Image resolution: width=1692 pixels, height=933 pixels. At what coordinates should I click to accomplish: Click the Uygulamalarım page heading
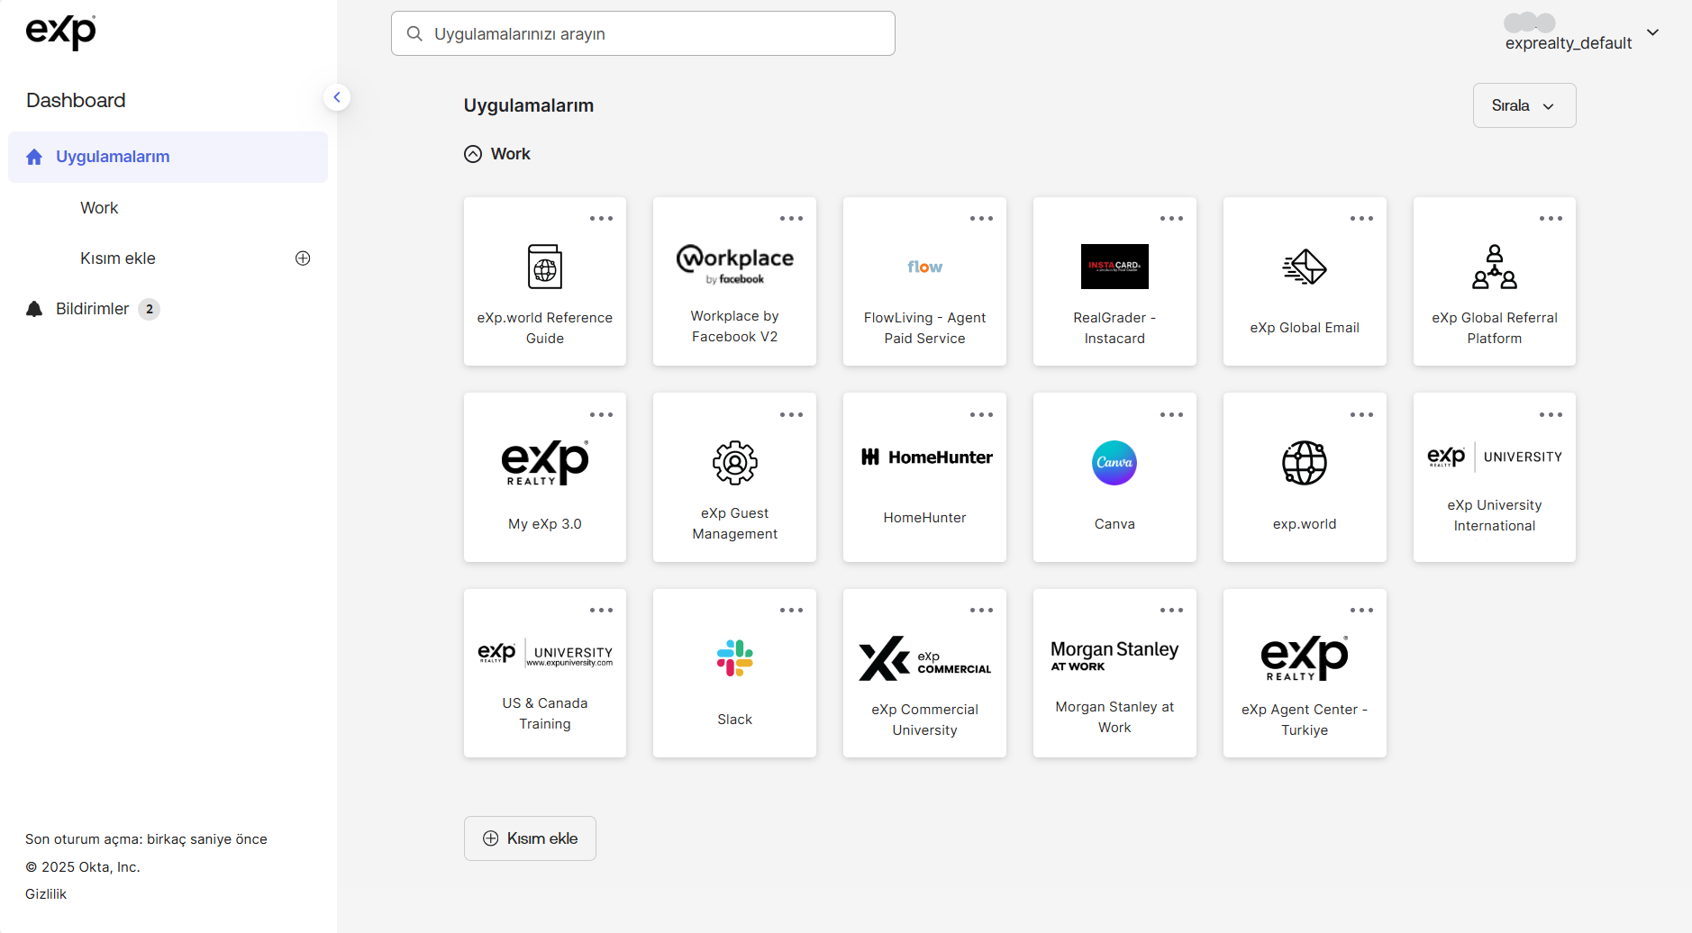[529, 105]
